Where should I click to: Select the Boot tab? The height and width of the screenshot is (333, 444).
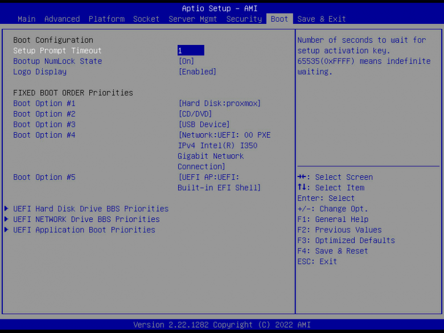point(279,19)
